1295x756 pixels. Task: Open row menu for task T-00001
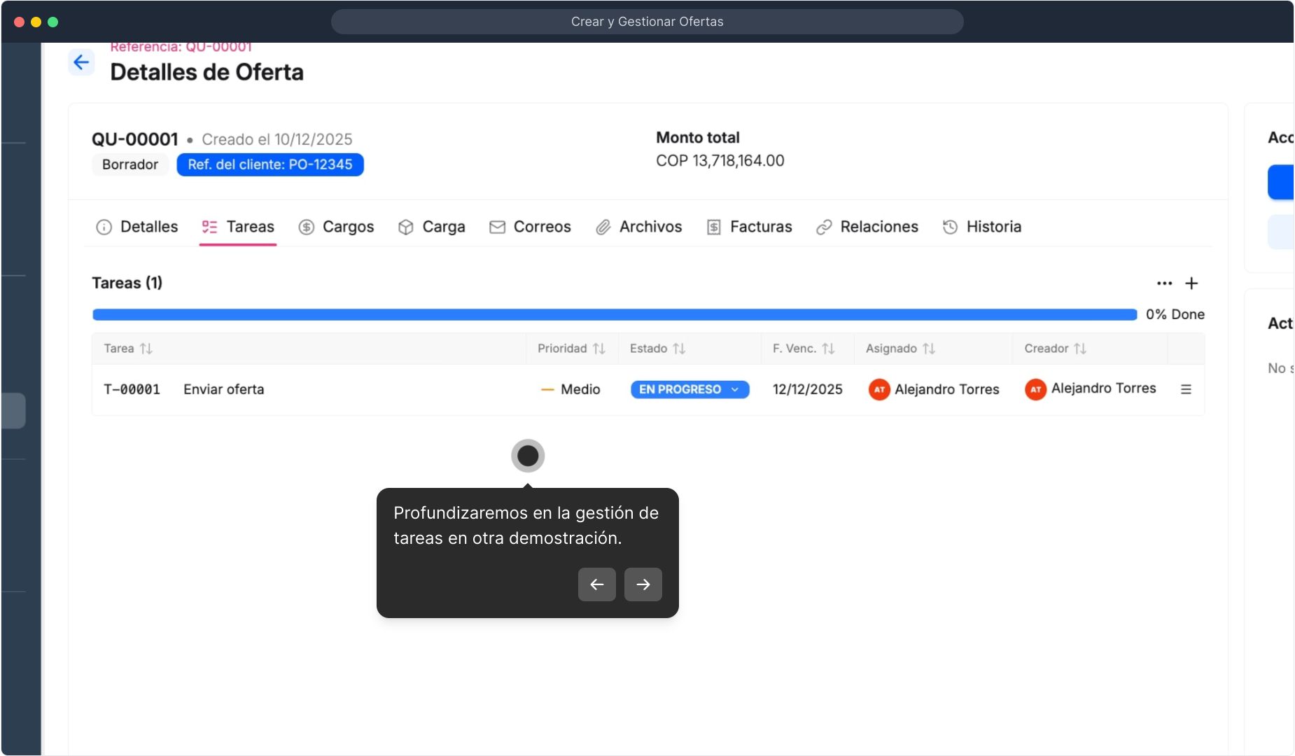(x=1186, y=389)
